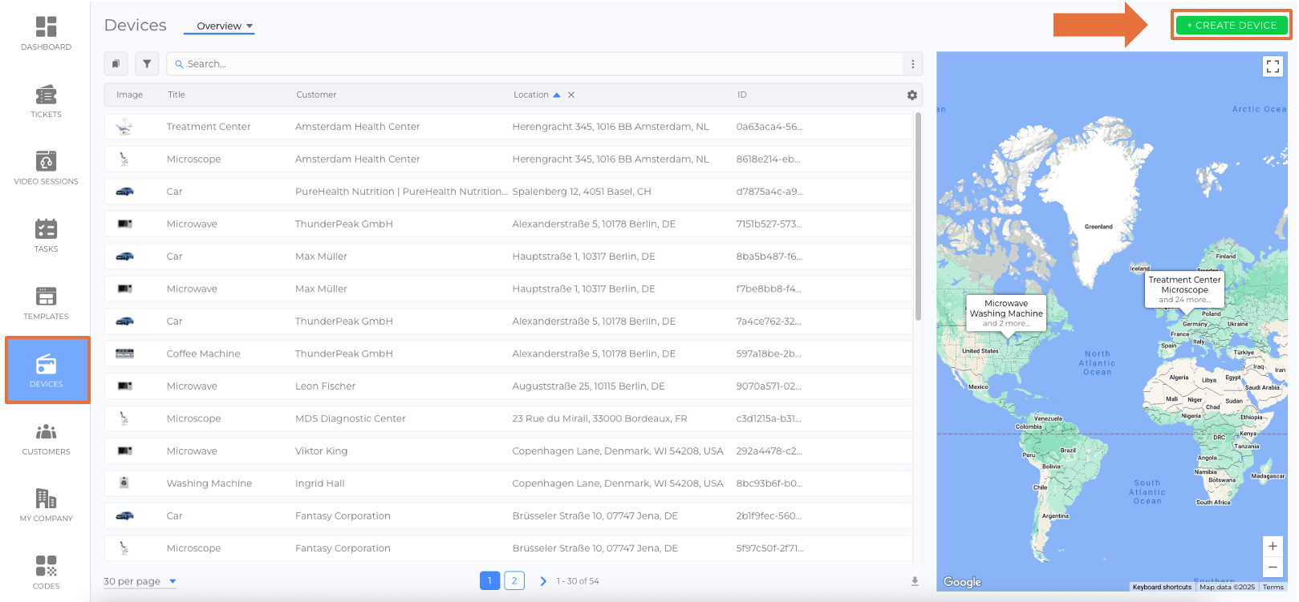
Task: Click the Create Device button
Action: click(x=1231, y=26)
